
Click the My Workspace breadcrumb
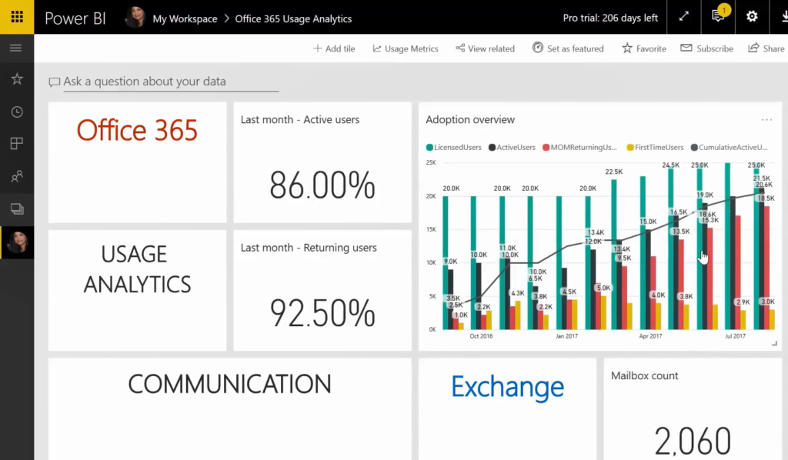(x=185, y=18)
